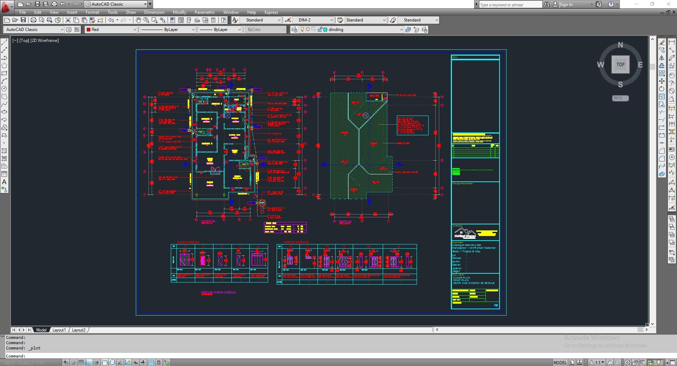Click the MODEL button in the status bar
Viewport: 677px width, 366px height.
[560, 362]
